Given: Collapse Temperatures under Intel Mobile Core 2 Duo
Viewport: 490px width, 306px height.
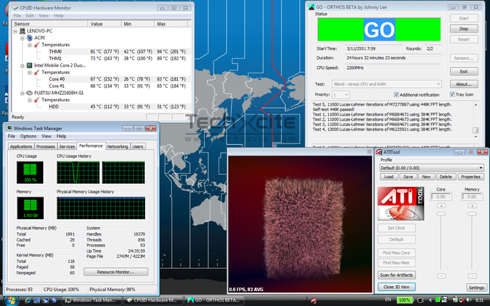Looking at the screenshot, I should click(29, 72).
